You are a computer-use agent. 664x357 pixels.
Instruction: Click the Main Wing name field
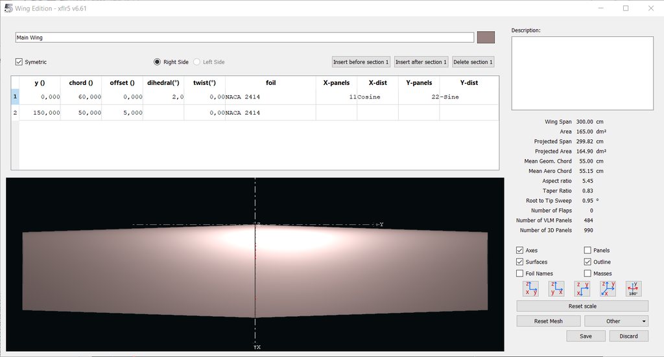tap(244, 38)
